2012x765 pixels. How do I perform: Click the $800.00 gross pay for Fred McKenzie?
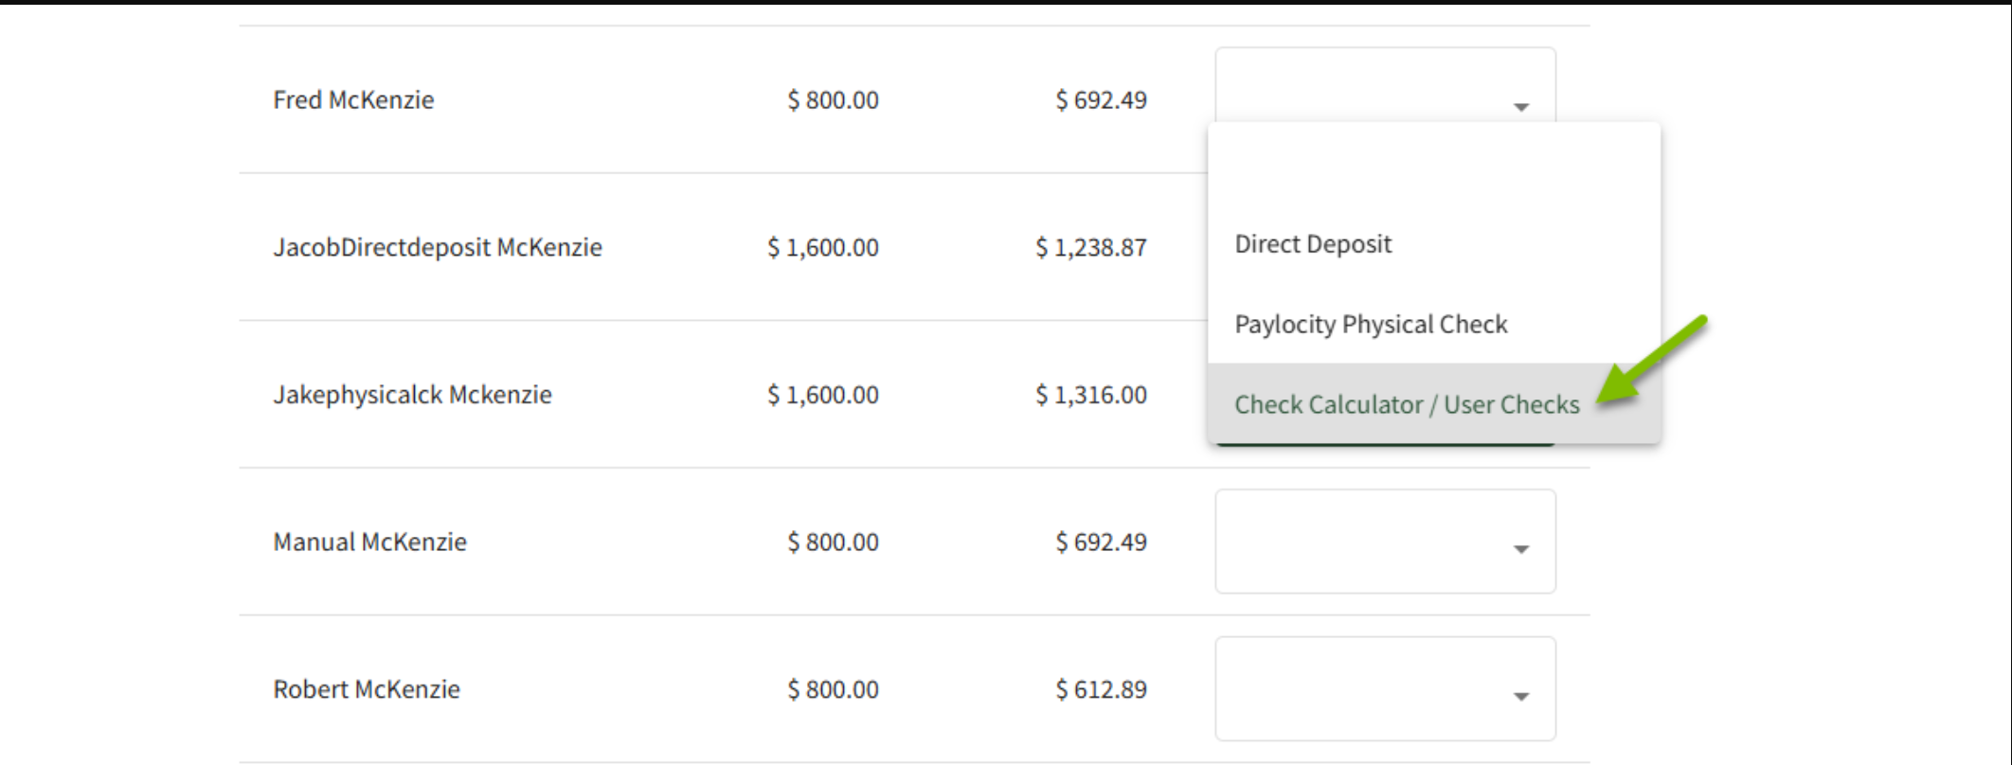[832, 99]
